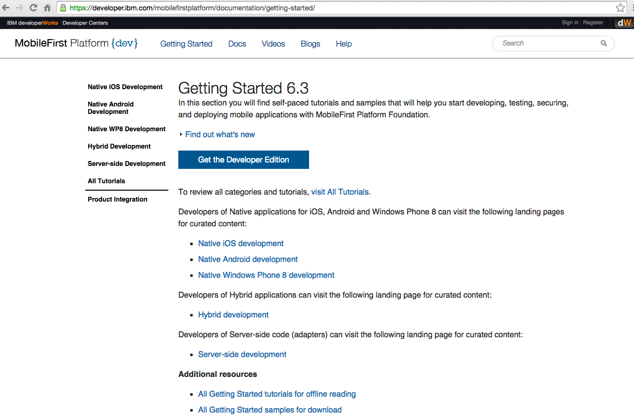634x417 pixels.
Task: Follow the visit All Tutorials link
Action: [340, 192]
